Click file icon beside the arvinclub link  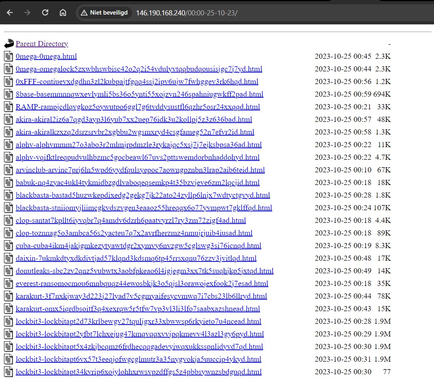[x=9, y=170]
